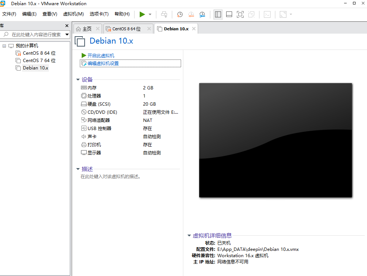Open the library search filter dropdown

(x=67, y=34)
